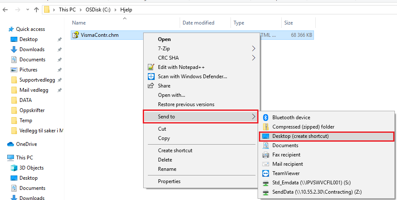Choose Desktop (create shortcut) option
Screen dimensions: 397x200
pyautogui.click(x=300, y=136)
